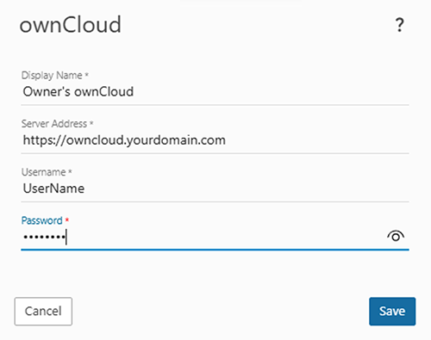Click the asterisk beside Display Name
431x340 pixels.
[x=86, y=75]
